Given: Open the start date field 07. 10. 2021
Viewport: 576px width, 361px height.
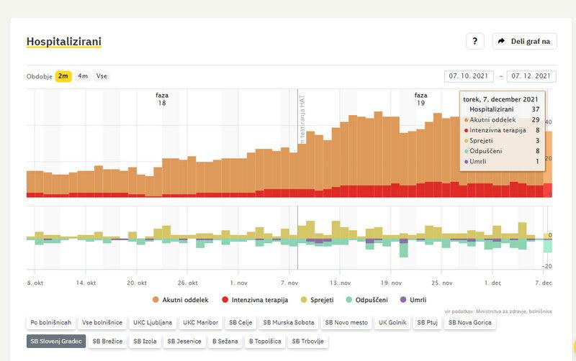Looking at the screenshot, I should 469,76.
